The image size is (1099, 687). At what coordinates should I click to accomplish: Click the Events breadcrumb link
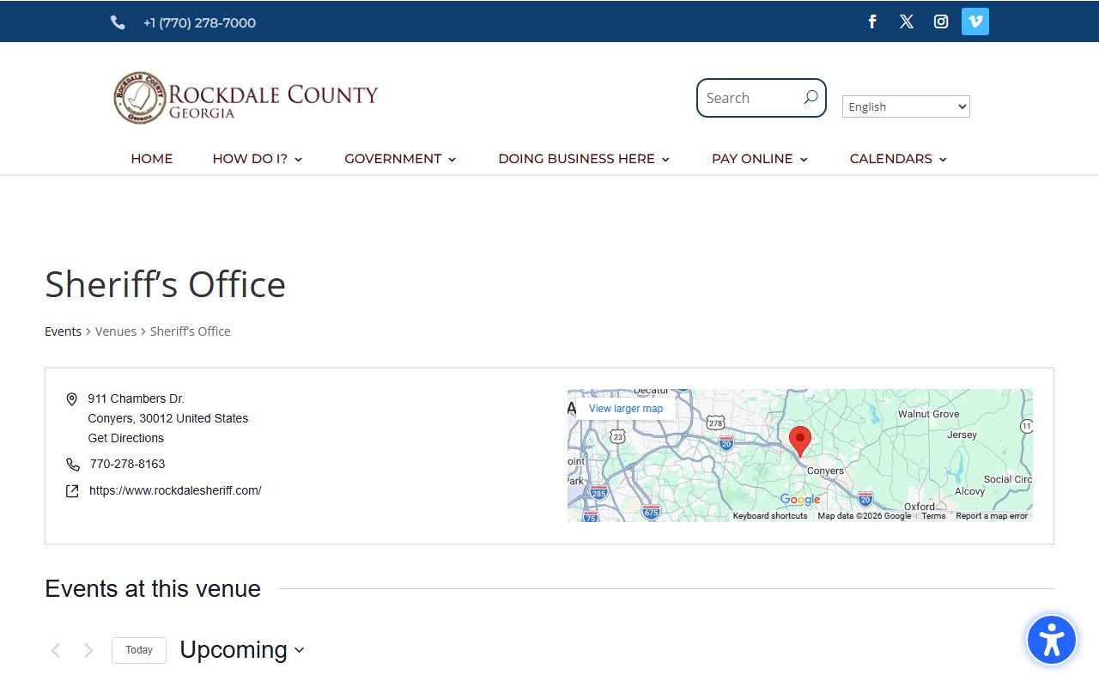pyautogui.click(x=63, y=331)
